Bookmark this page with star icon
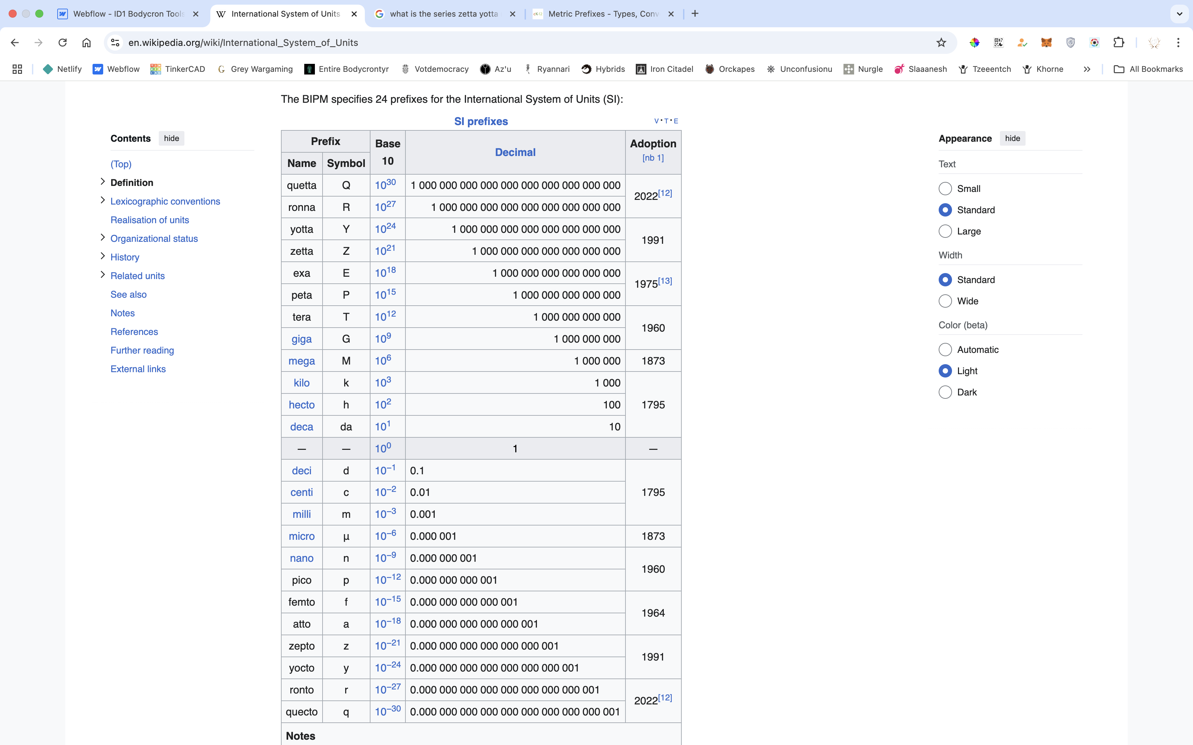Screen dimensions: 1193x745 pos(941,42)
